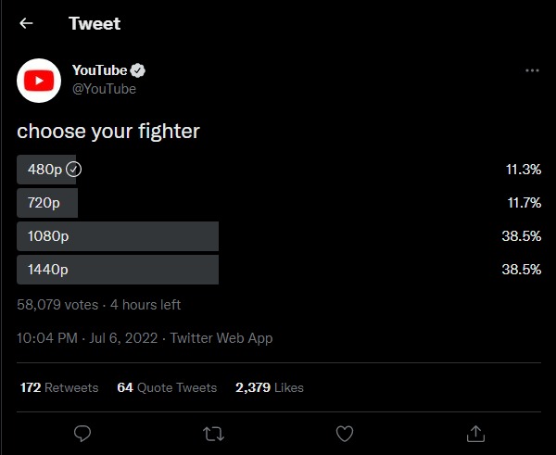Click the retweet arrows icon
Screen dimensions: 556x455
[213, 434]
